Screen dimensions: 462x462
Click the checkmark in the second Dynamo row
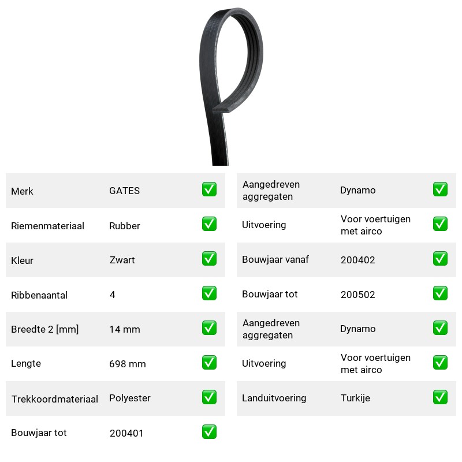point(440,328)
